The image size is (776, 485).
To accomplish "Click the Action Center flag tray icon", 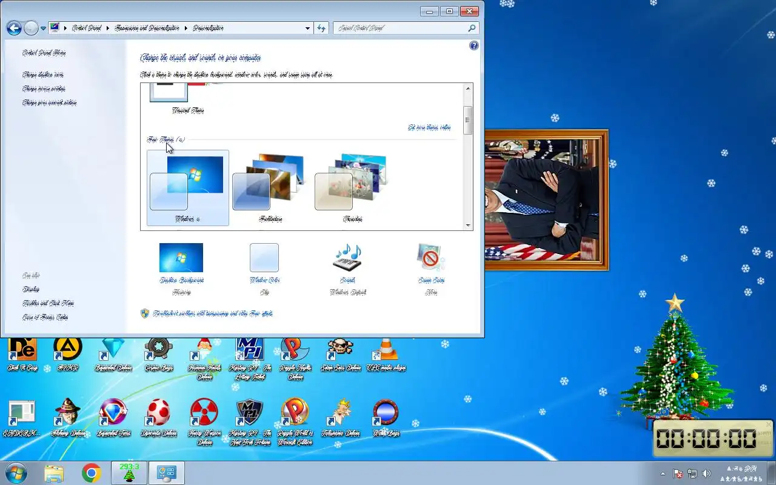I will tap(678, 473).
